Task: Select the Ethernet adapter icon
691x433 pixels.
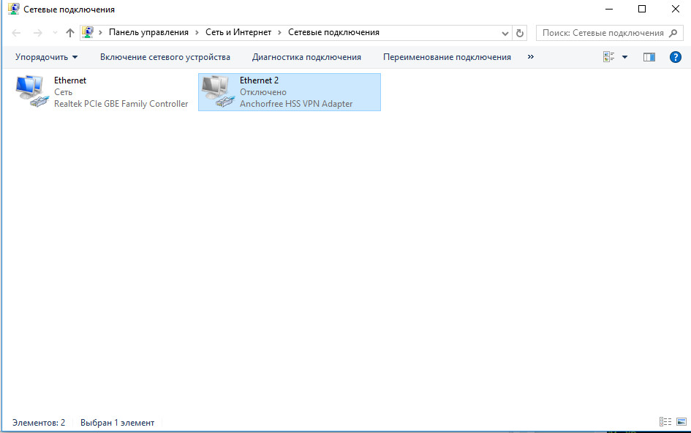Action: (31, 91)
